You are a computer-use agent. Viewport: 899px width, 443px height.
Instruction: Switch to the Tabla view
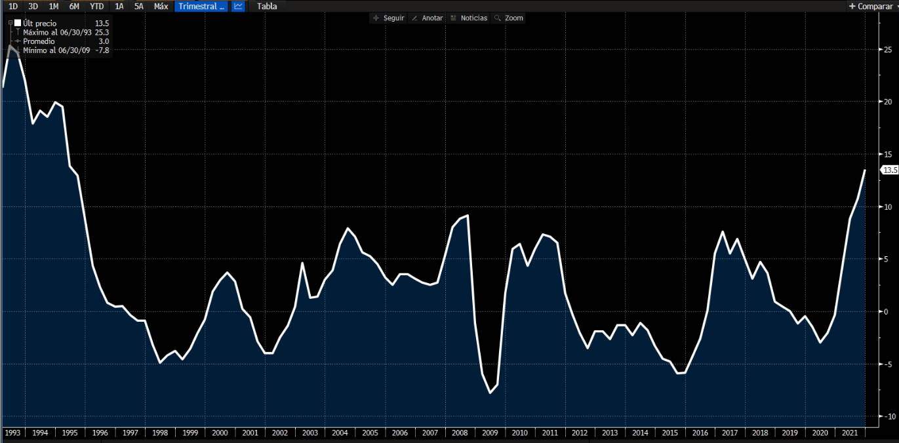[x=267, y=6]
